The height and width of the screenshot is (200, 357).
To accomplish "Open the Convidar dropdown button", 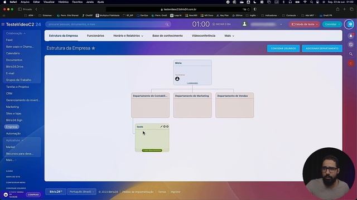I will point(332,24).
